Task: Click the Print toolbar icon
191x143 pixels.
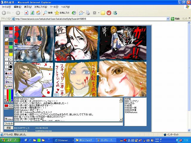Action: (x=88, y=13)
